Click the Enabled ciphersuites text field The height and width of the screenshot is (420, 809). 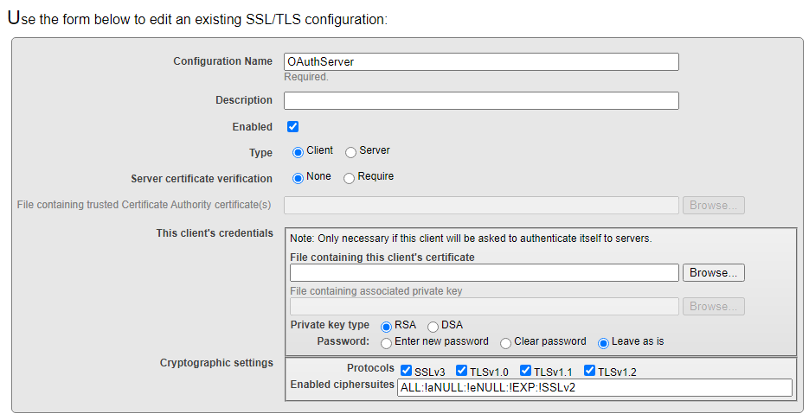click(594, 387)
